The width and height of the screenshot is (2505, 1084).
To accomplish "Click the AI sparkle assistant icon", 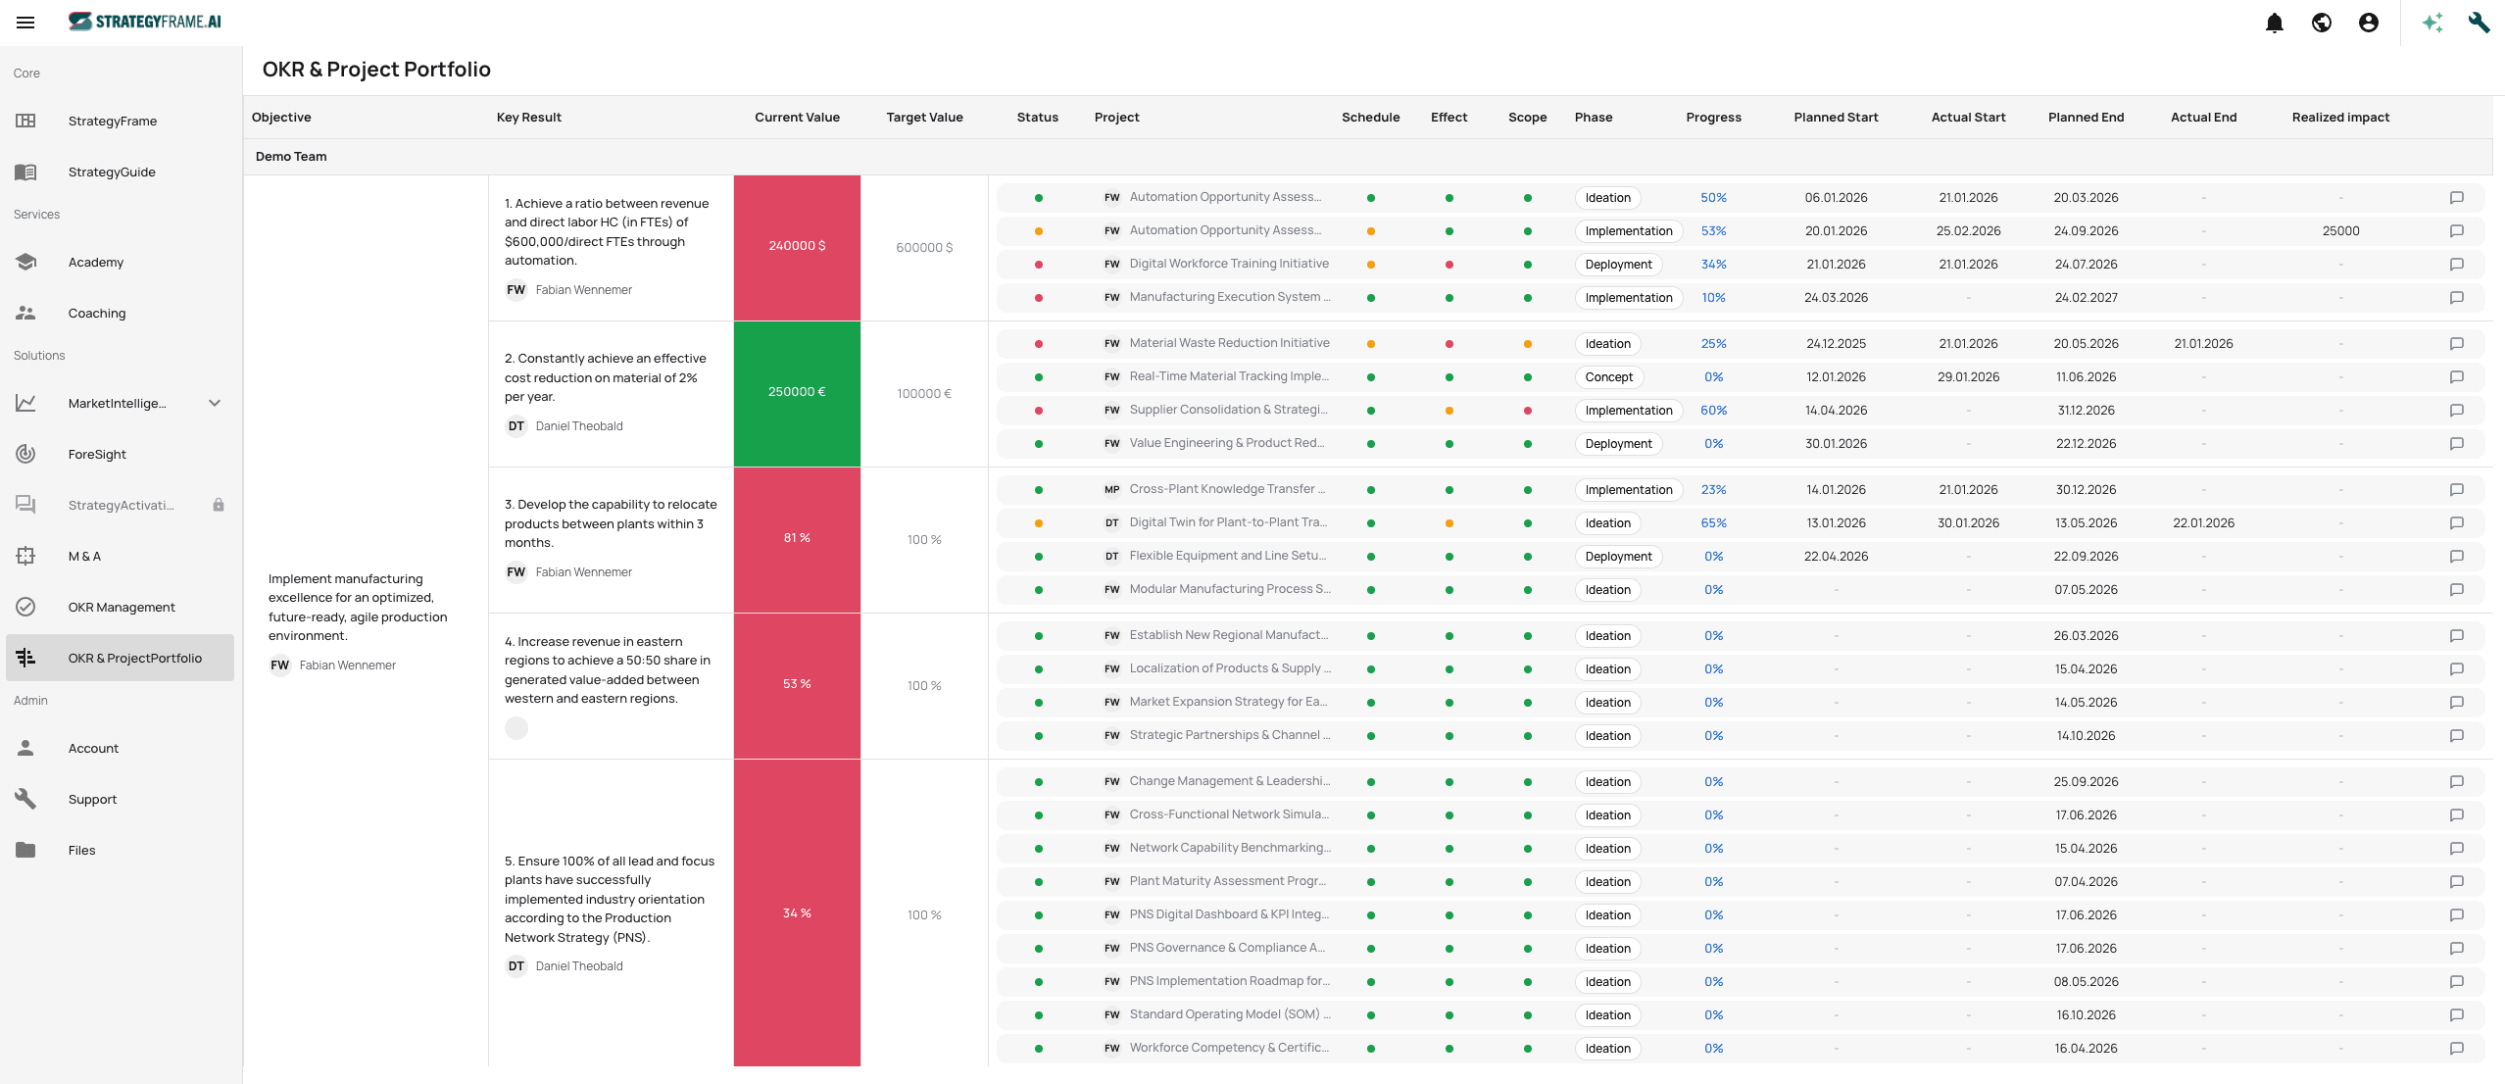I will coord(2432,23).
